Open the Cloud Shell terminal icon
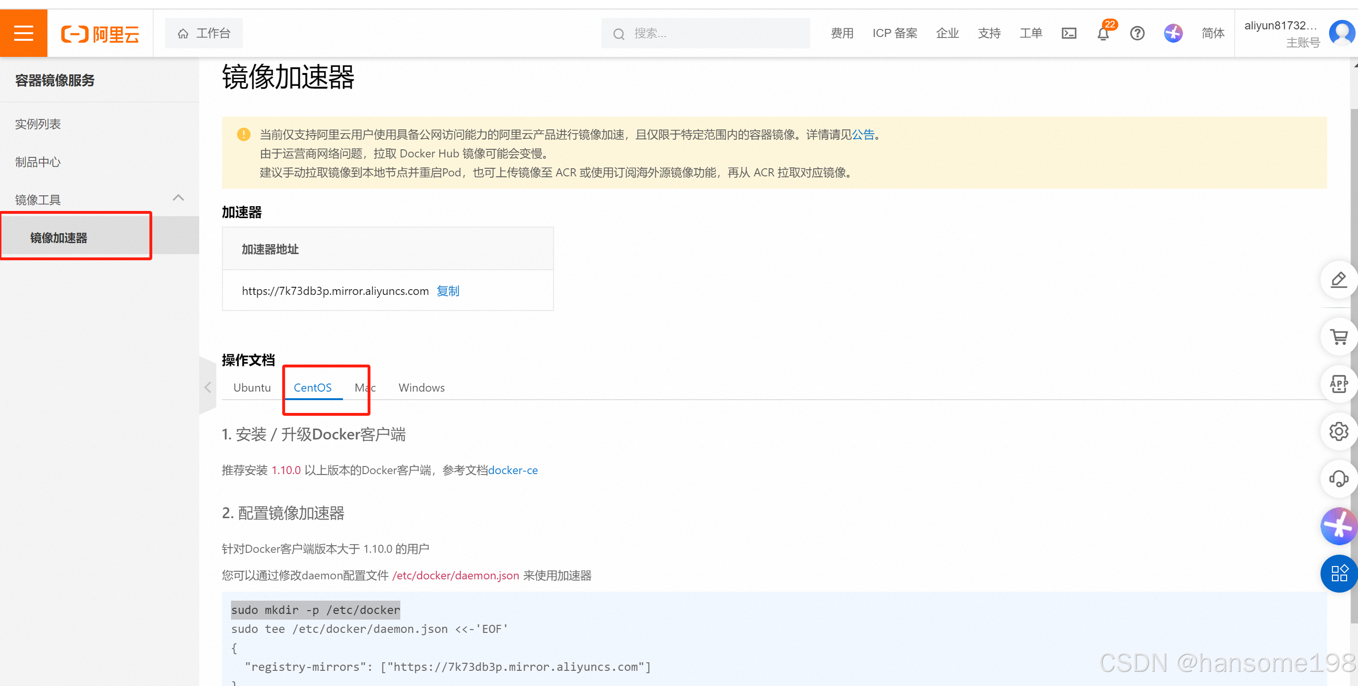The height and width of the screenshot is (686, 1358). point(1069,33)
